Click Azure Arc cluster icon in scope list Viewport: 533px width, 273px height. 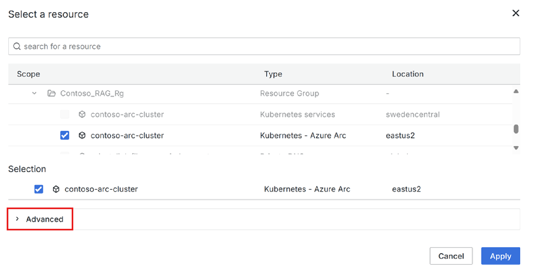[x=82, y=135]
